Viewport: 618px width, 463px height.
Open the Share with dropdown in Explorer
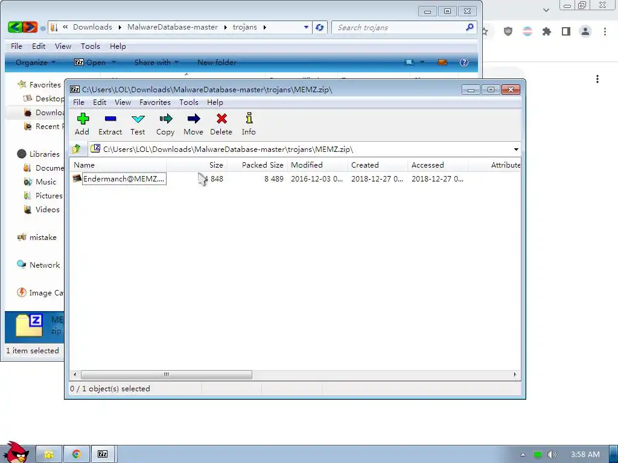click(156, 62)
